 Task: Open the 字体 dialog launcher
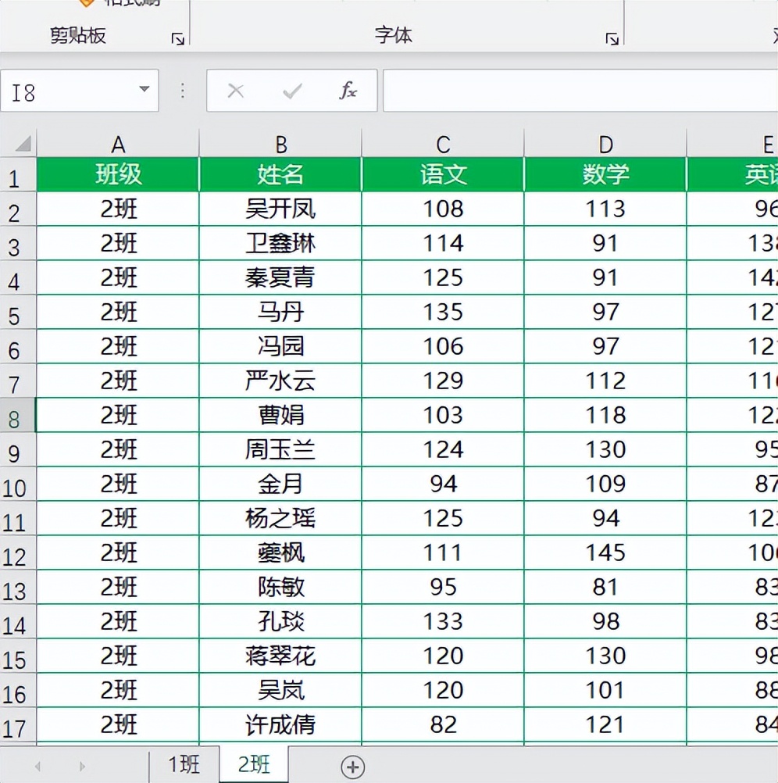612,37
